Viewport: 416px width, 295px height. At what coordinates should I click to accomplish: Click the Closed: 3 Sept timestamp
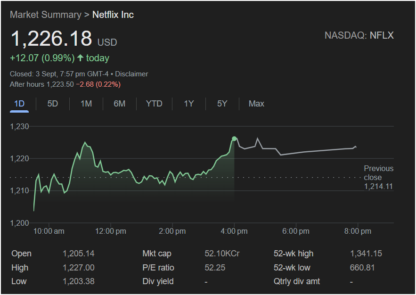tap(59, 74)
